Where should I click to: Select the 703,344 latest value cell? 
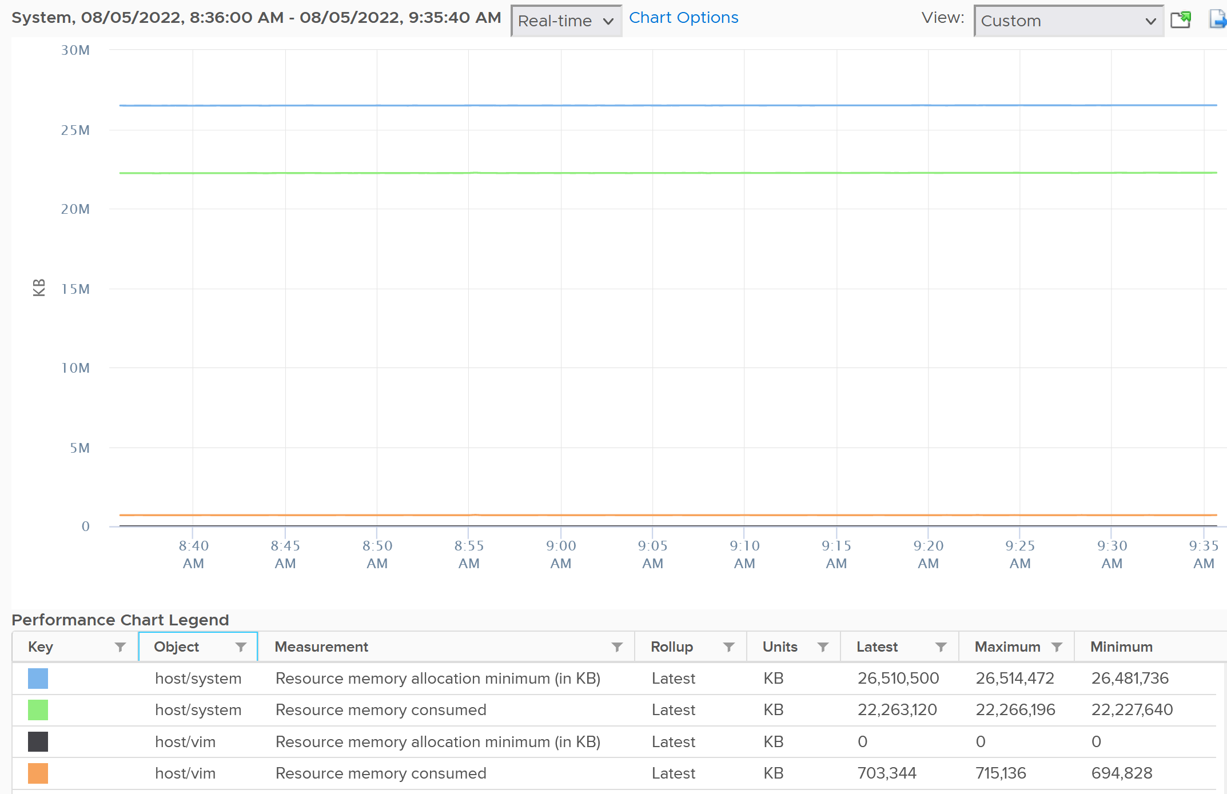pos(887,773)
